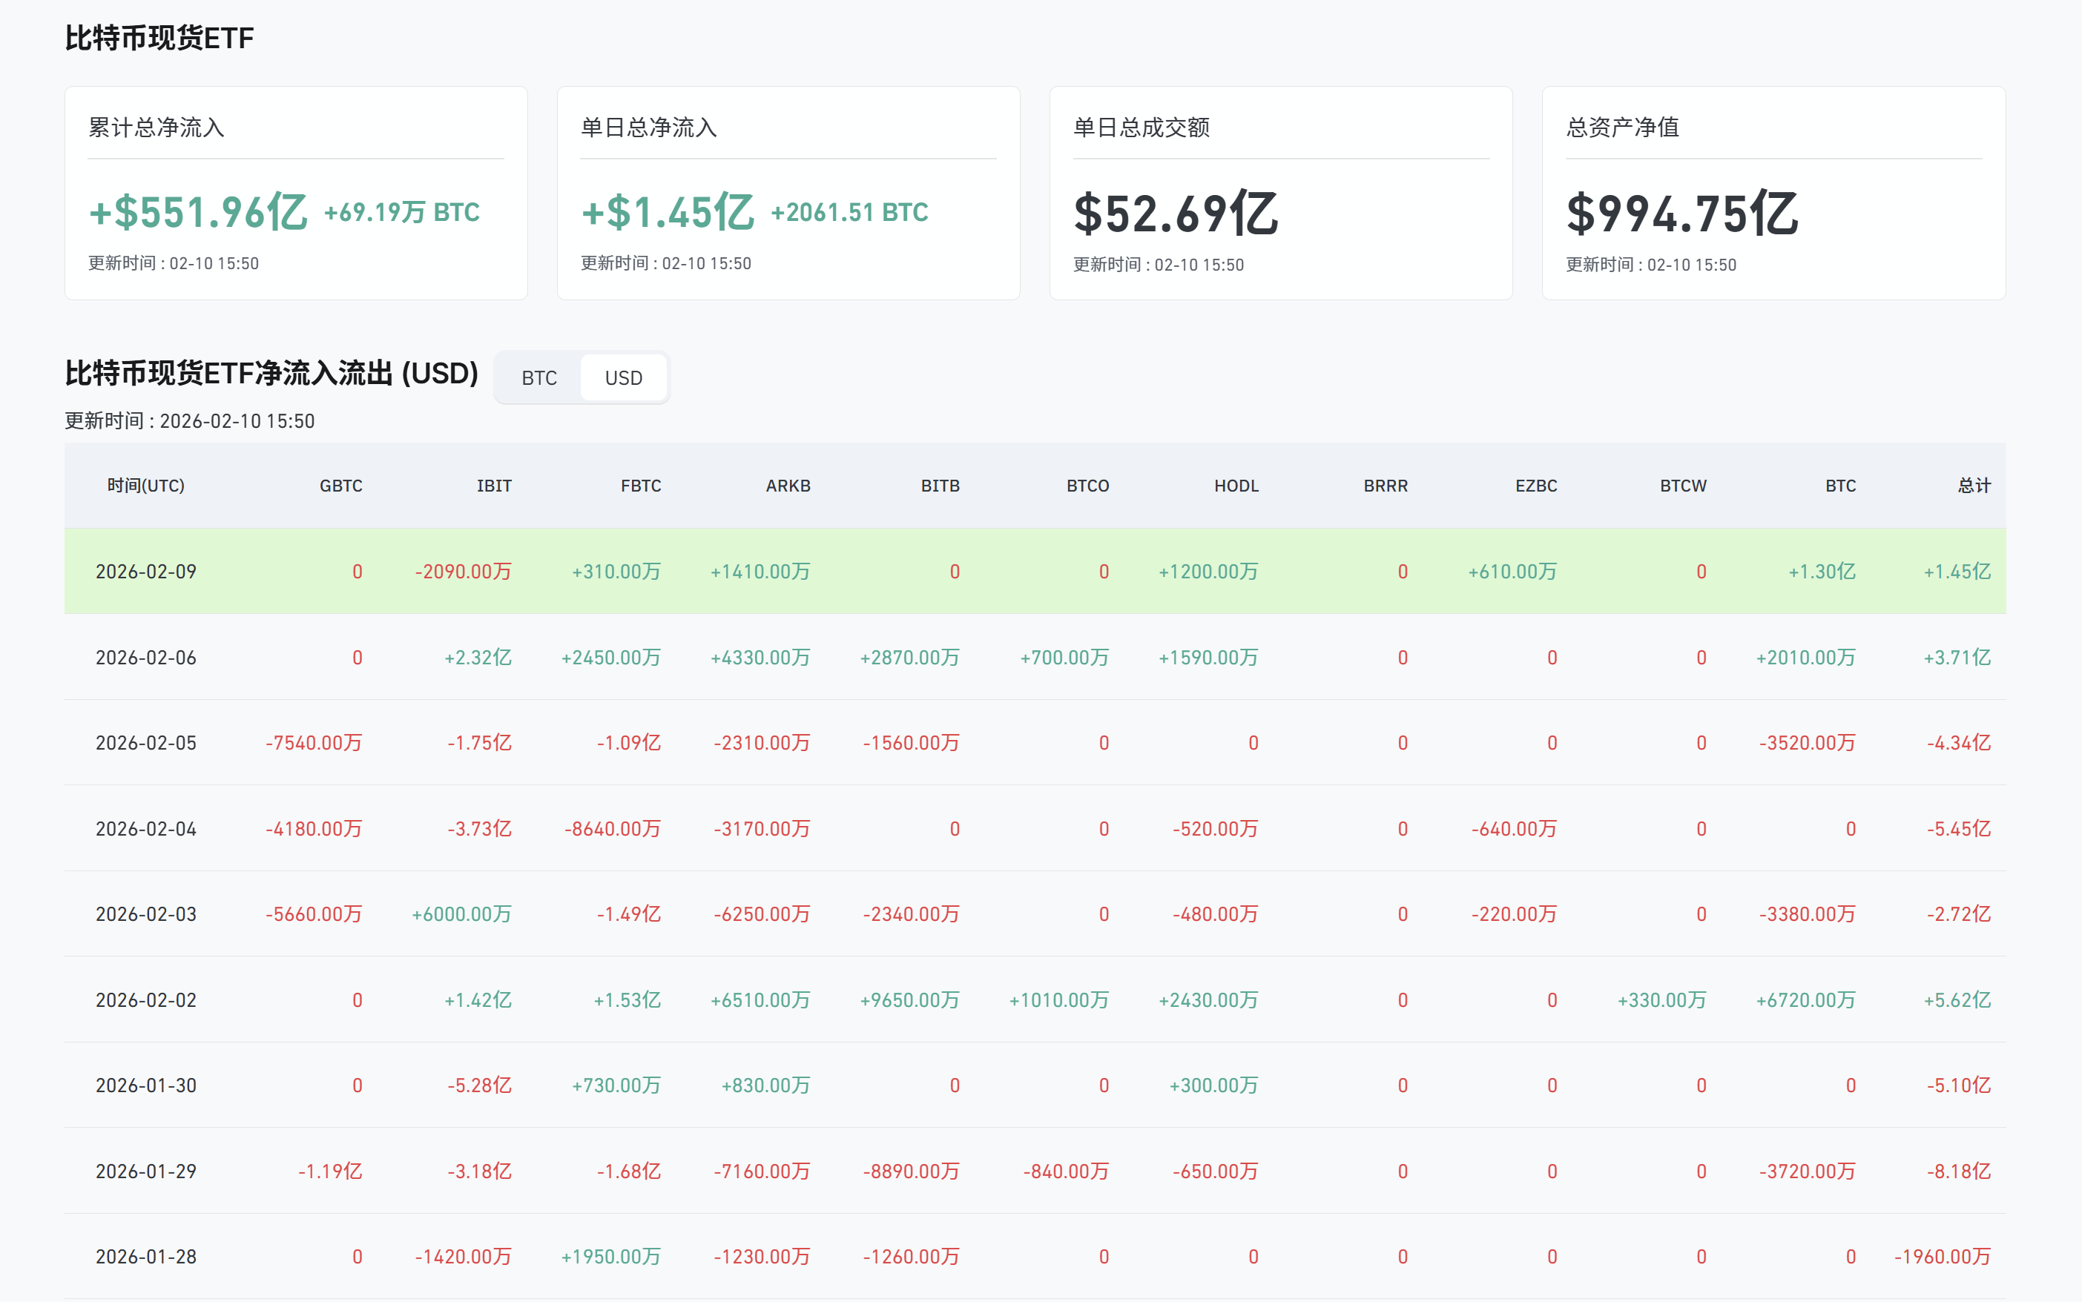Click the GBTC column header
This screenshot has width=2082, height=1302.
(x=340, y=486)
